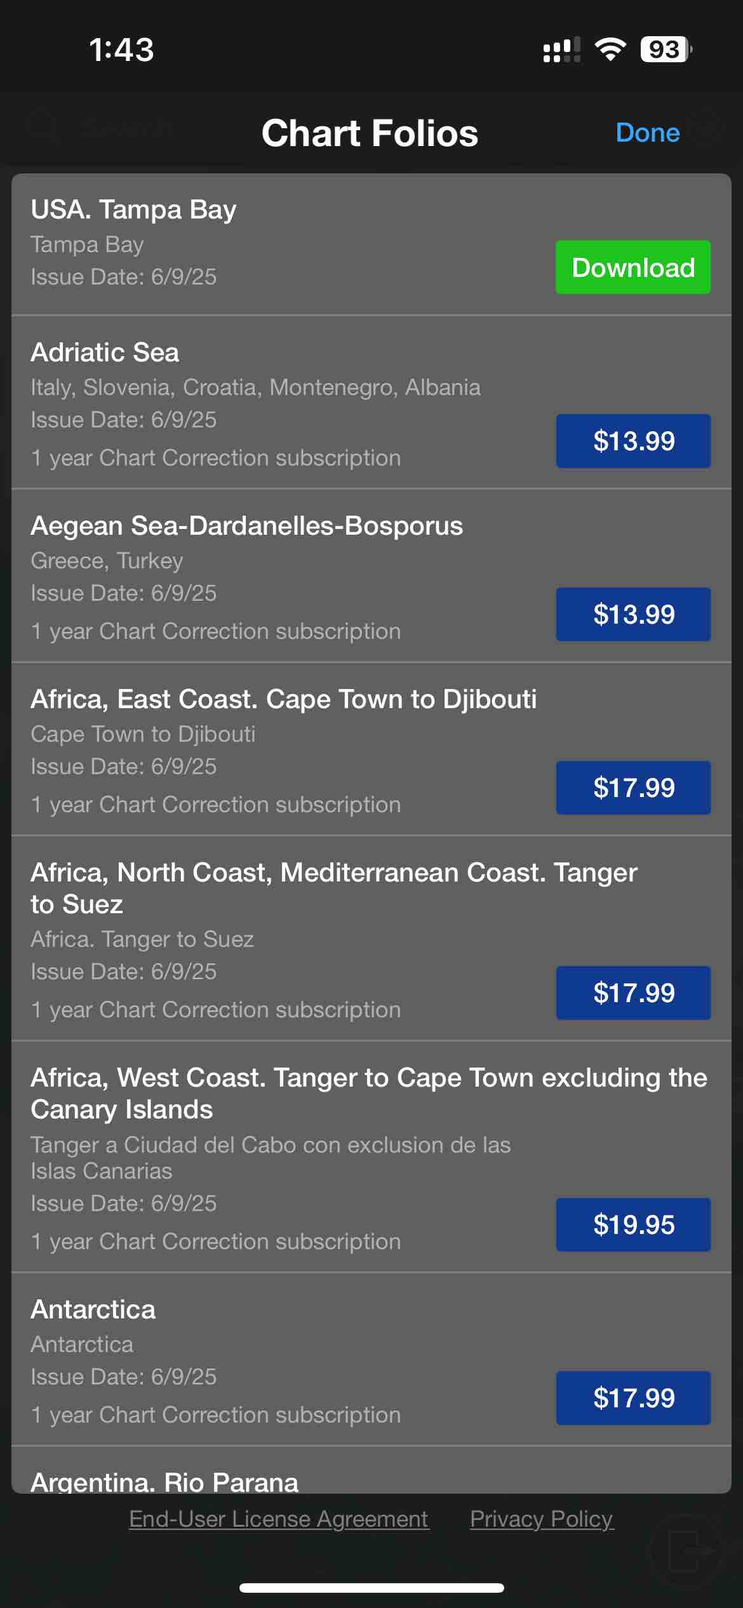Tap the battery indicator showing 93
The height and width of the screenshot is (1608, 743).
[x=666, y=49]
